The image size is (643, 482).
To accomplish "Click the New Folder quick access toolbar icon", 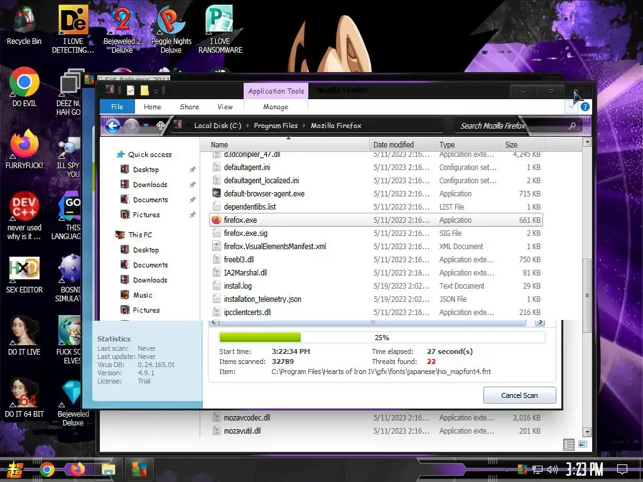I will tap(144, 90).
